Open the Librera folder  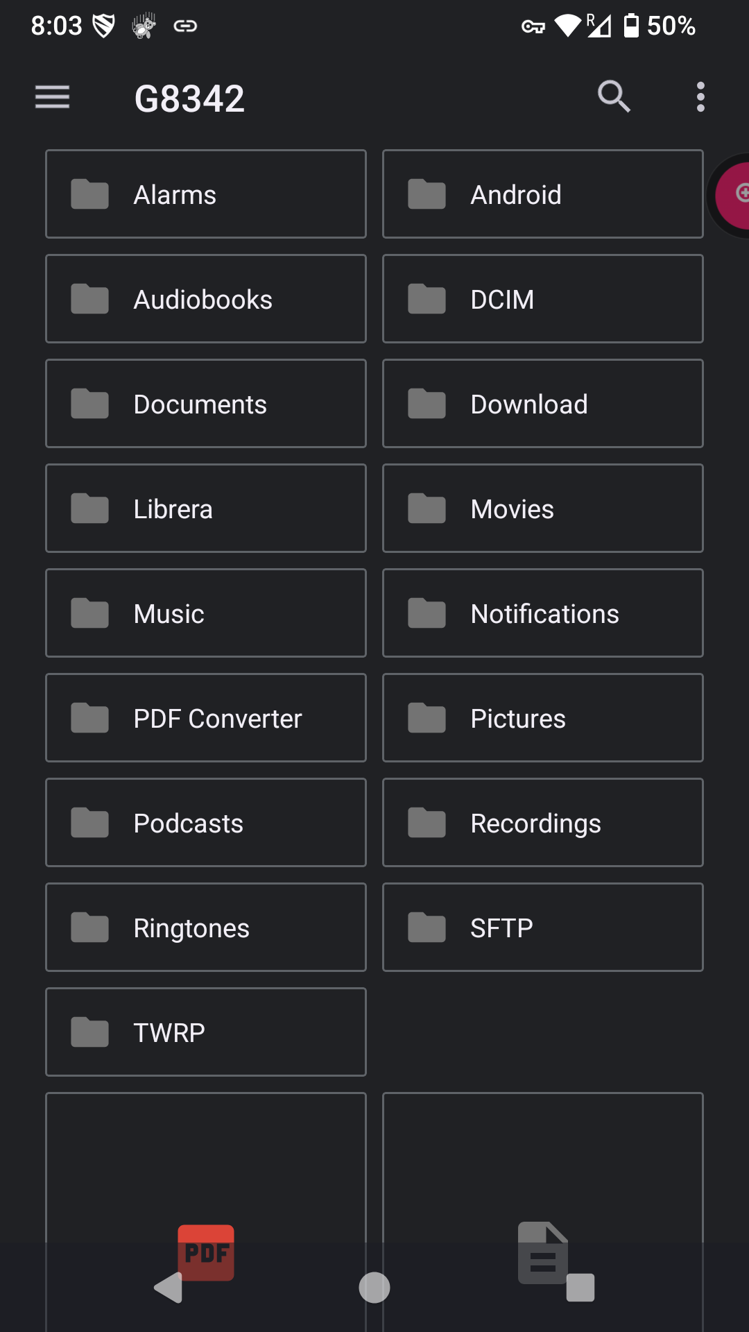pos(206,509)
